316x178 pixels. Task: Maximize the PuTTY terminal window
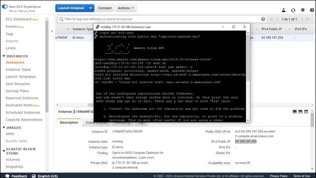click(234, 27)
